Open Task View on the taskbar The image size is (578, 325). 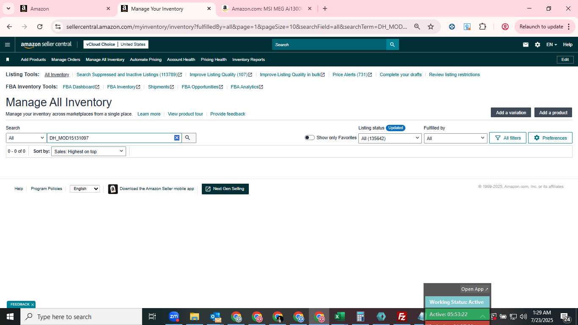click(152, 317)
